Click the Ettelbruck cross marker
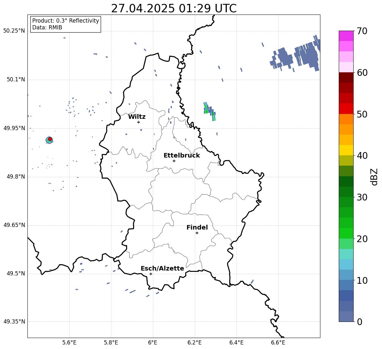This screenshot has height=349, width=382. [174, 161]
